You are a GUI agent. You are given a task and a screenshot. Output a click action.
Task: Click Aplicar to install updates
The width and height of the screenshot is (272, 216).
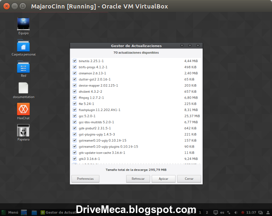pyautogui.click(x=164, y=179)
